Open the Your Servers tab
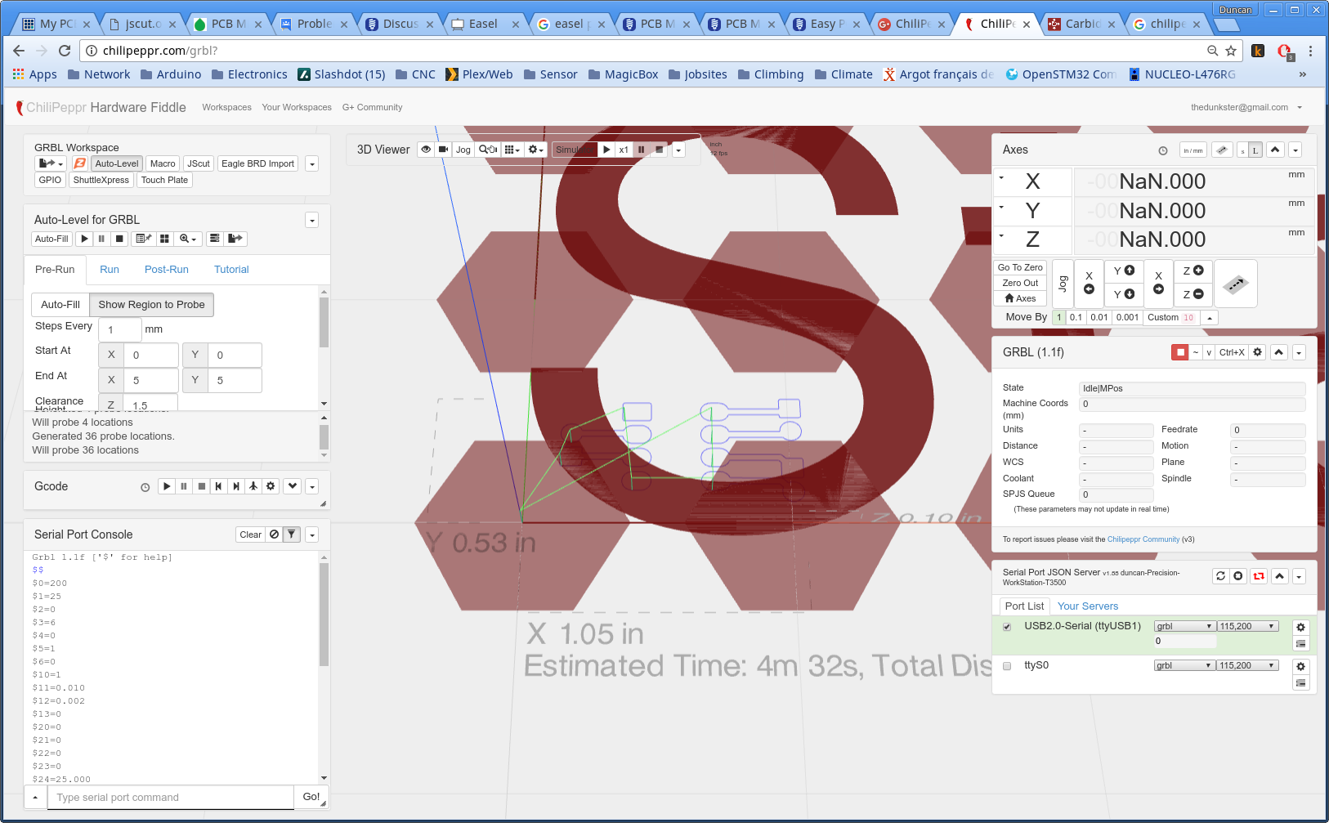The image size is (1329, 823). pos(1087,606)
